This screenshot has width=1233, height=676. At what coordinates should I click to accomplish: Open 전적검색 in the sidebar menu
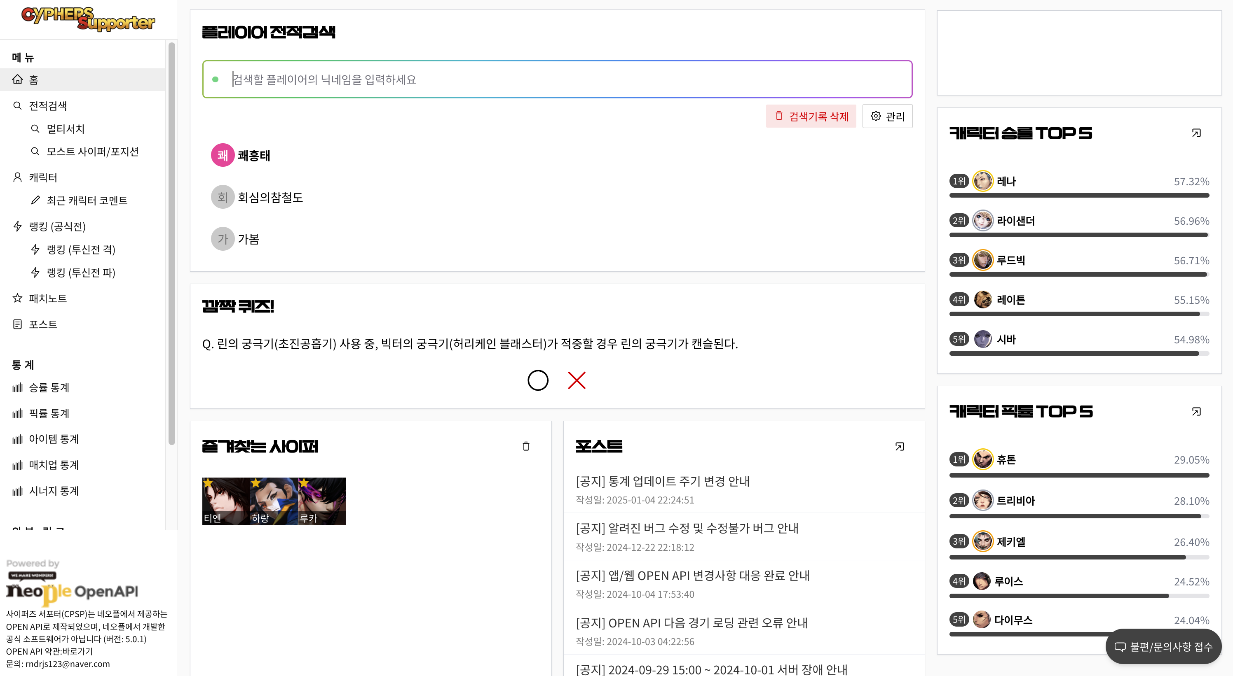click(x=48, y=106)
